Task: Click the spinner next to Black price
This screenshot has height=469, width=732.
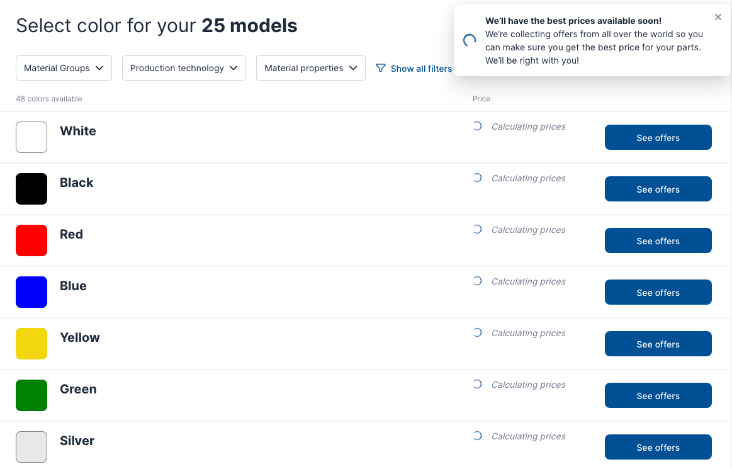Action: tap(477, 178)
